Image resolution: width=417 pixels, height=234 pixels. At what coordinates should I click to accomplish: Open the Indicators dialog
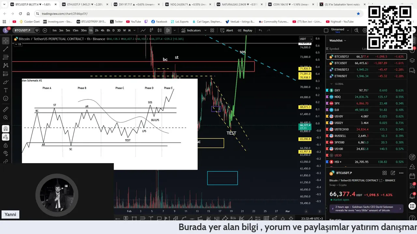click(191, 30)
